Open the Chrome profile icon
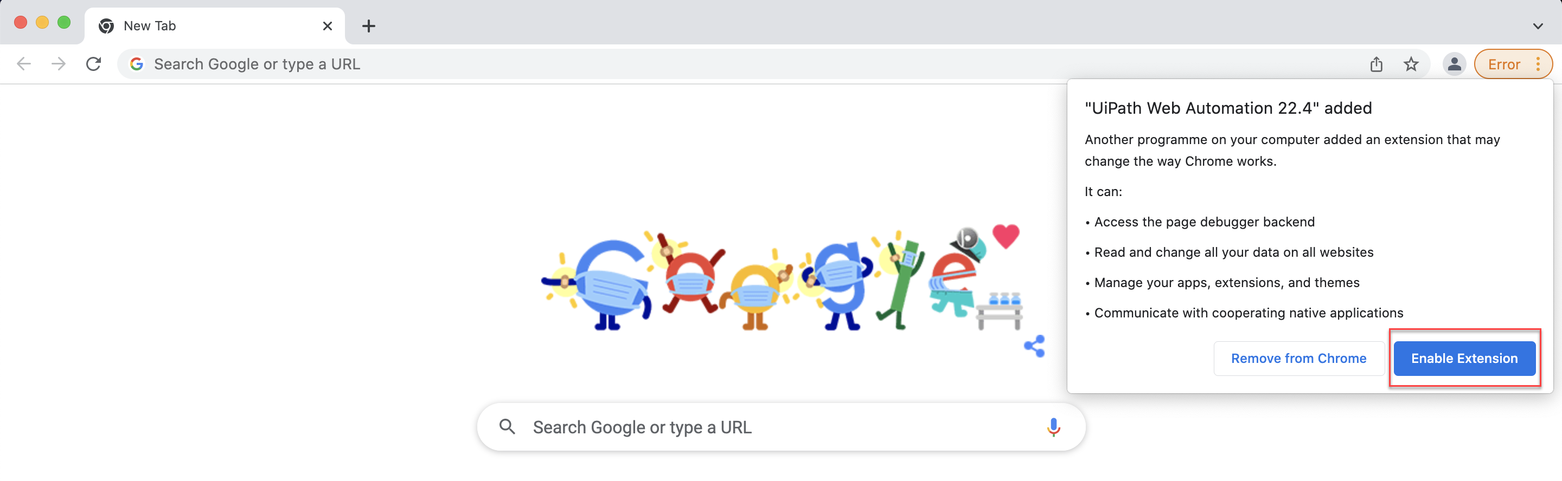The image size is (1562, 481). point(1455,63)
